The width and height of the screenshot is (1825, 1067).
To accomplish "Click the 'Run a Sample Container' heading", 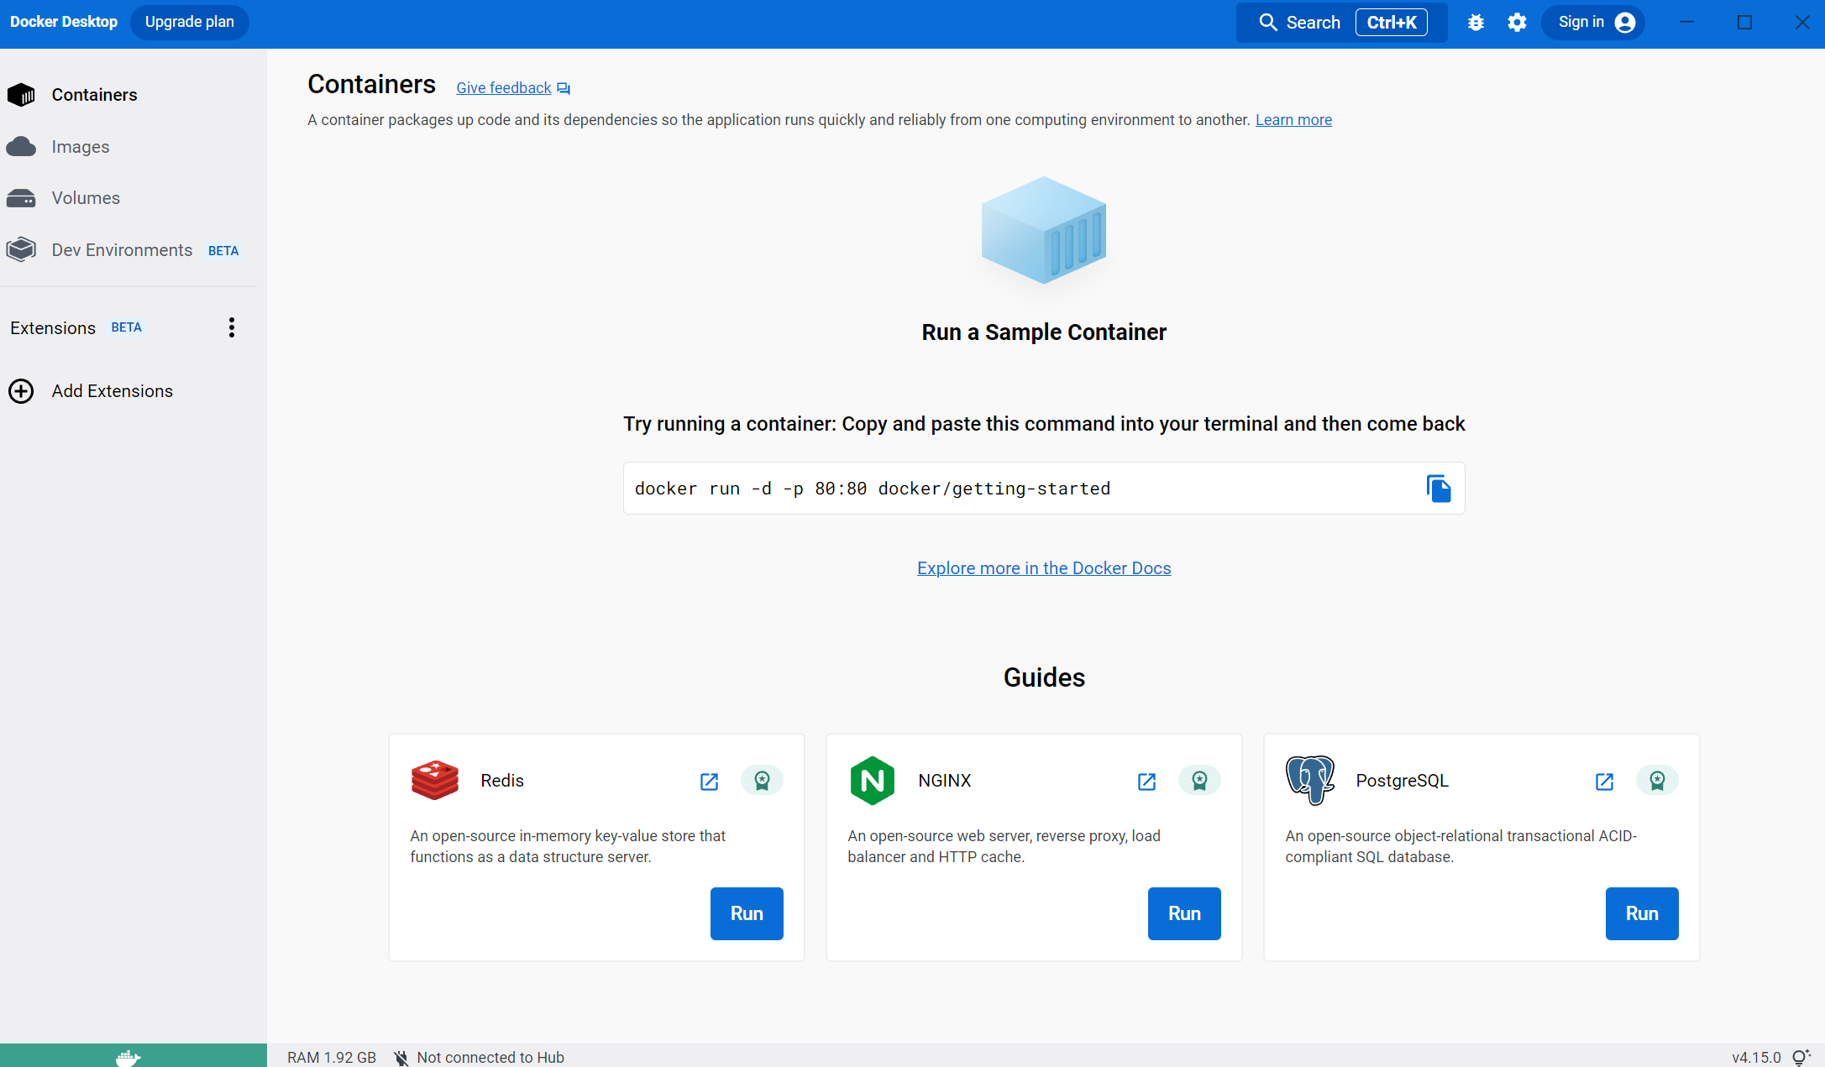I will [1044, 332].
